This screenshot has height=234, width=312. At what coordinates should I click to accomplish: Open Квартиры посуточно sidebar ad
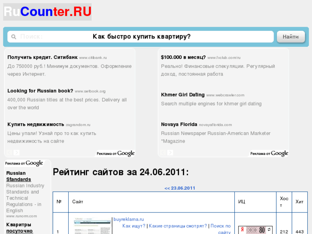19,228
